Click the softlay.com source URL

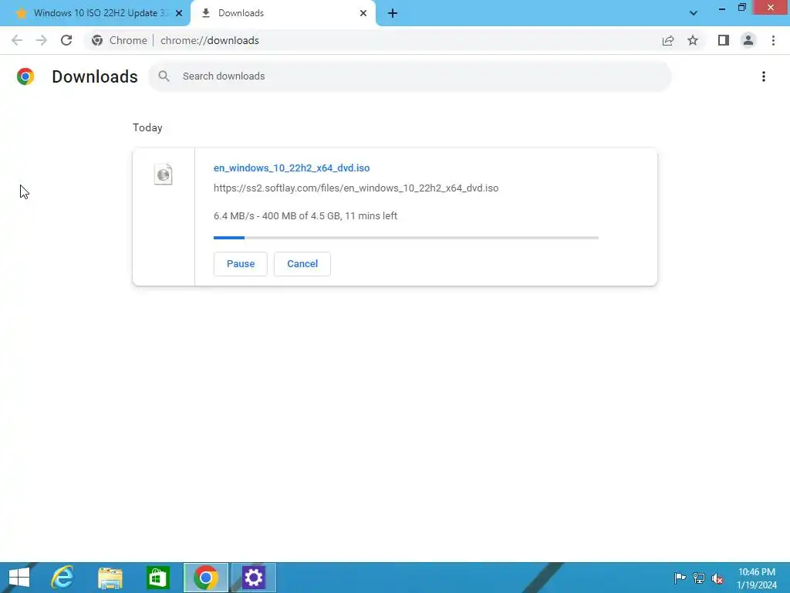356,188
